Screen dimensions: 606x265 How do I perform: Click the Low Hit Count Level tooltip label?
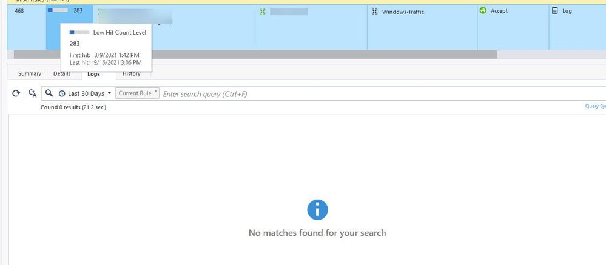[x=120, y=33]
